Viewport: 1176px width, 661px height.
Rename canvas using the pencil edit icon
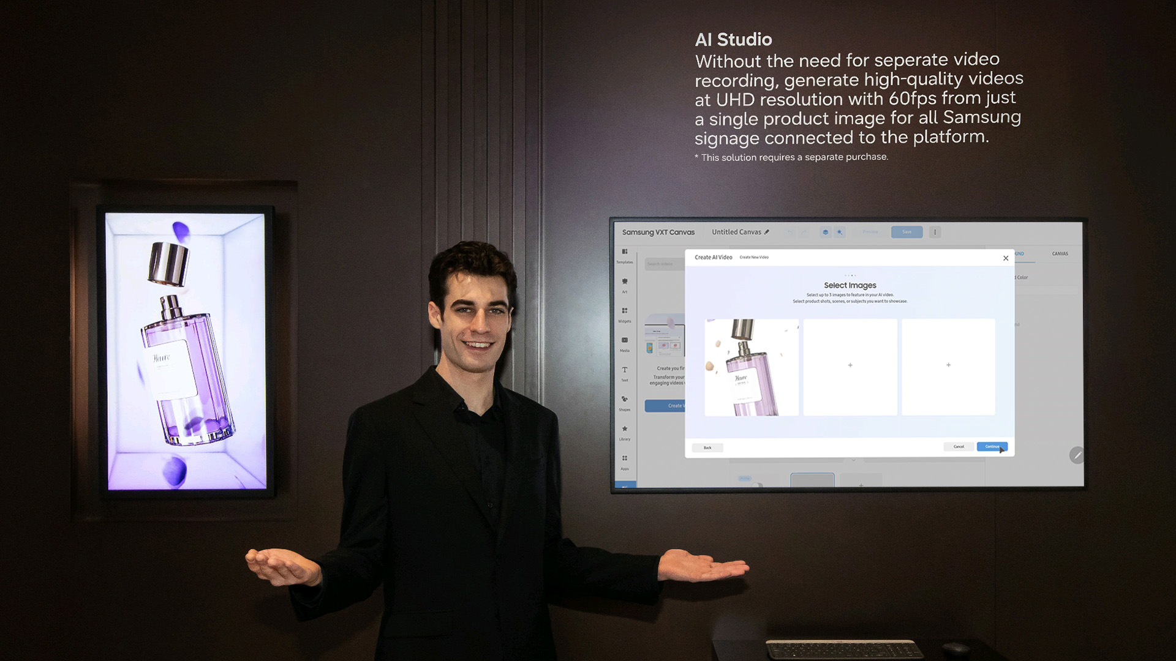click(x=767, y=232)
